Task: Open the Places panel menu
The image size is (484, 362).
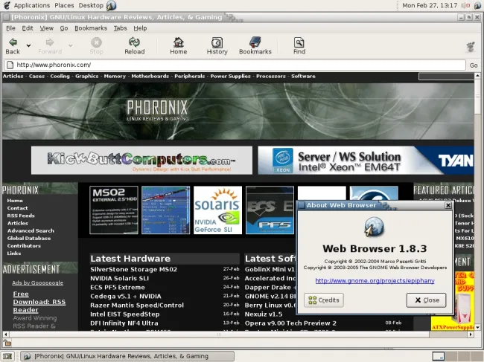Action: coord(64,5)
